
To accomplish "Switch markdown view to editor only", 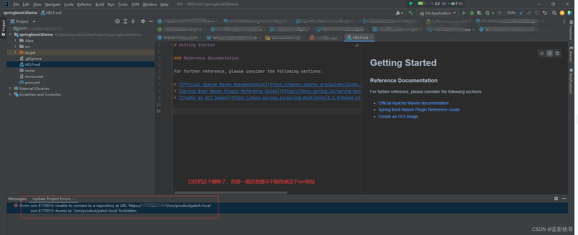I will coord(542,53).
